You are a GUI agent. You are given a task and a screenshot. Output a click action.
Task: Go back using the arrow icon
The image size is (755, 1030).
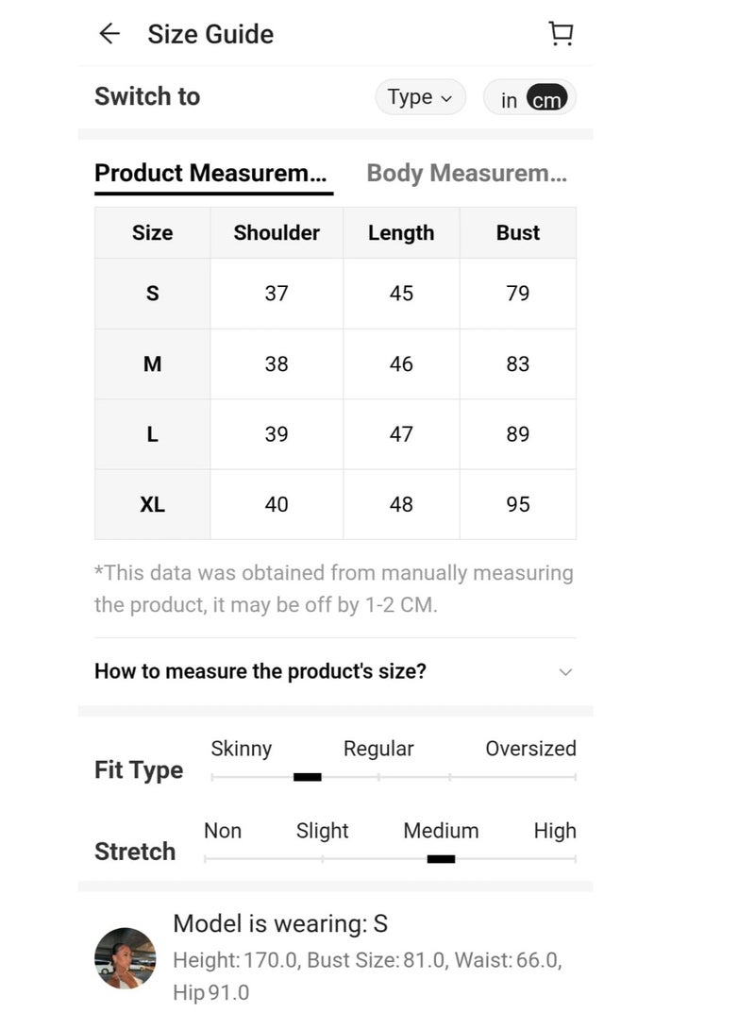pos(109,34)
